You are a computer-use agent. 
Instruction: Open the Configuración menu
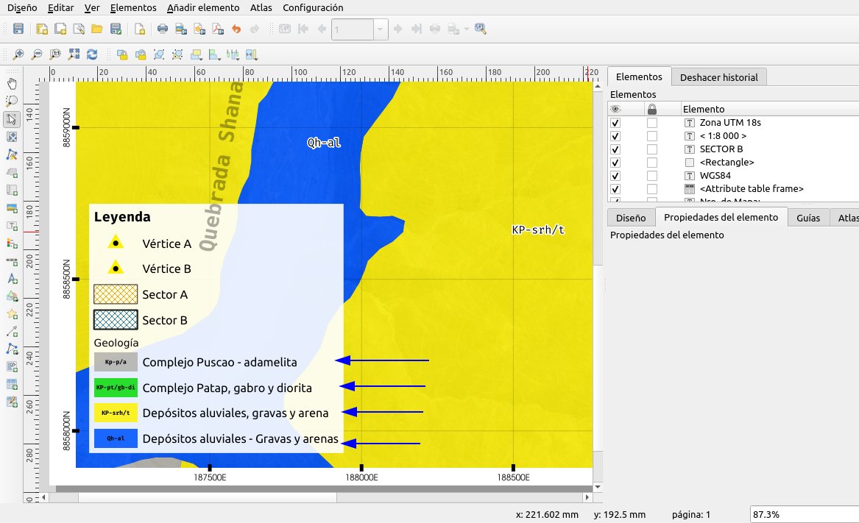313,7
